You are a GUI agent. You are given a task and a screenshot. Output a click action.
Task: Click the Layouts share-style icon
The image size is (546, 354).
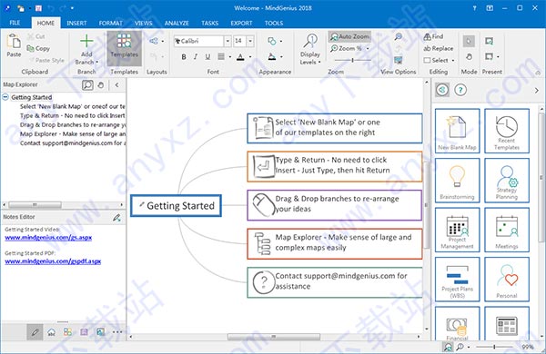tap(154, 41)
